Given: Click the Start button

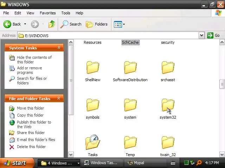Looking at the screenshot, I should point(17,163).
